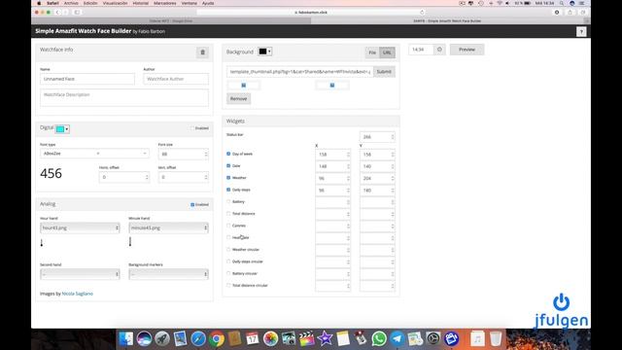Open the Digital color picker swatch
Screen dimensions: 622x350
(62, 129)
